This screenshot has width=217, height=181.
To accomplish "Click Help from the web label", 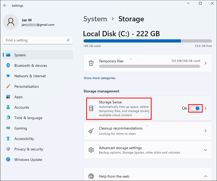I will 114,176.
